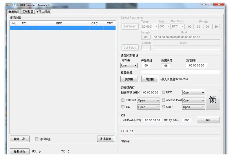
Task: Expand the TID lock mode dropdown
Action: 148,107
